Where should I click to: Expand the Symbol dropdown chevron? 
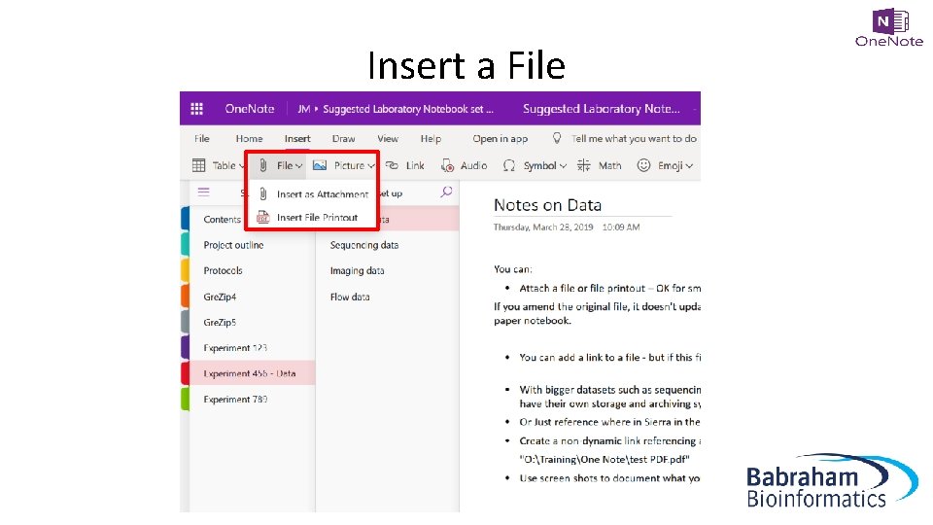(563, 166)
